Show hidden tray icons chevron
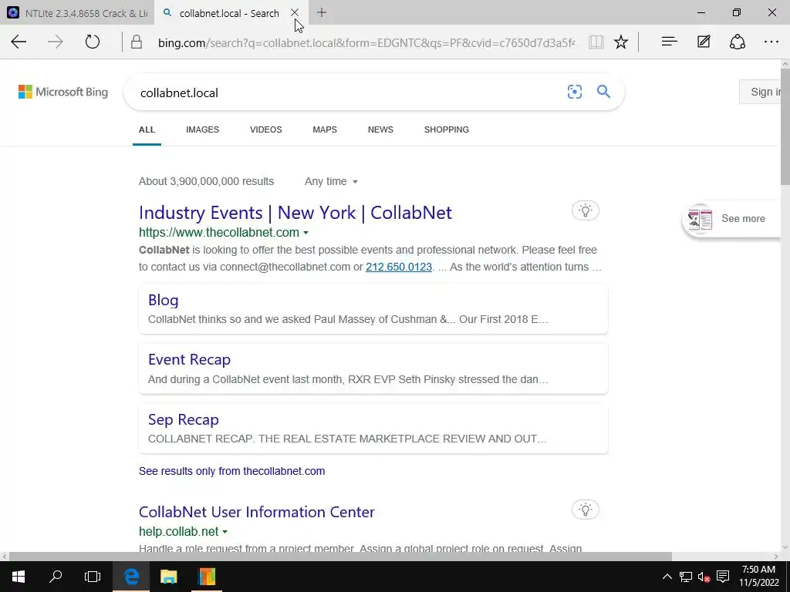This screenshot has height=592, width=790. 667,577
